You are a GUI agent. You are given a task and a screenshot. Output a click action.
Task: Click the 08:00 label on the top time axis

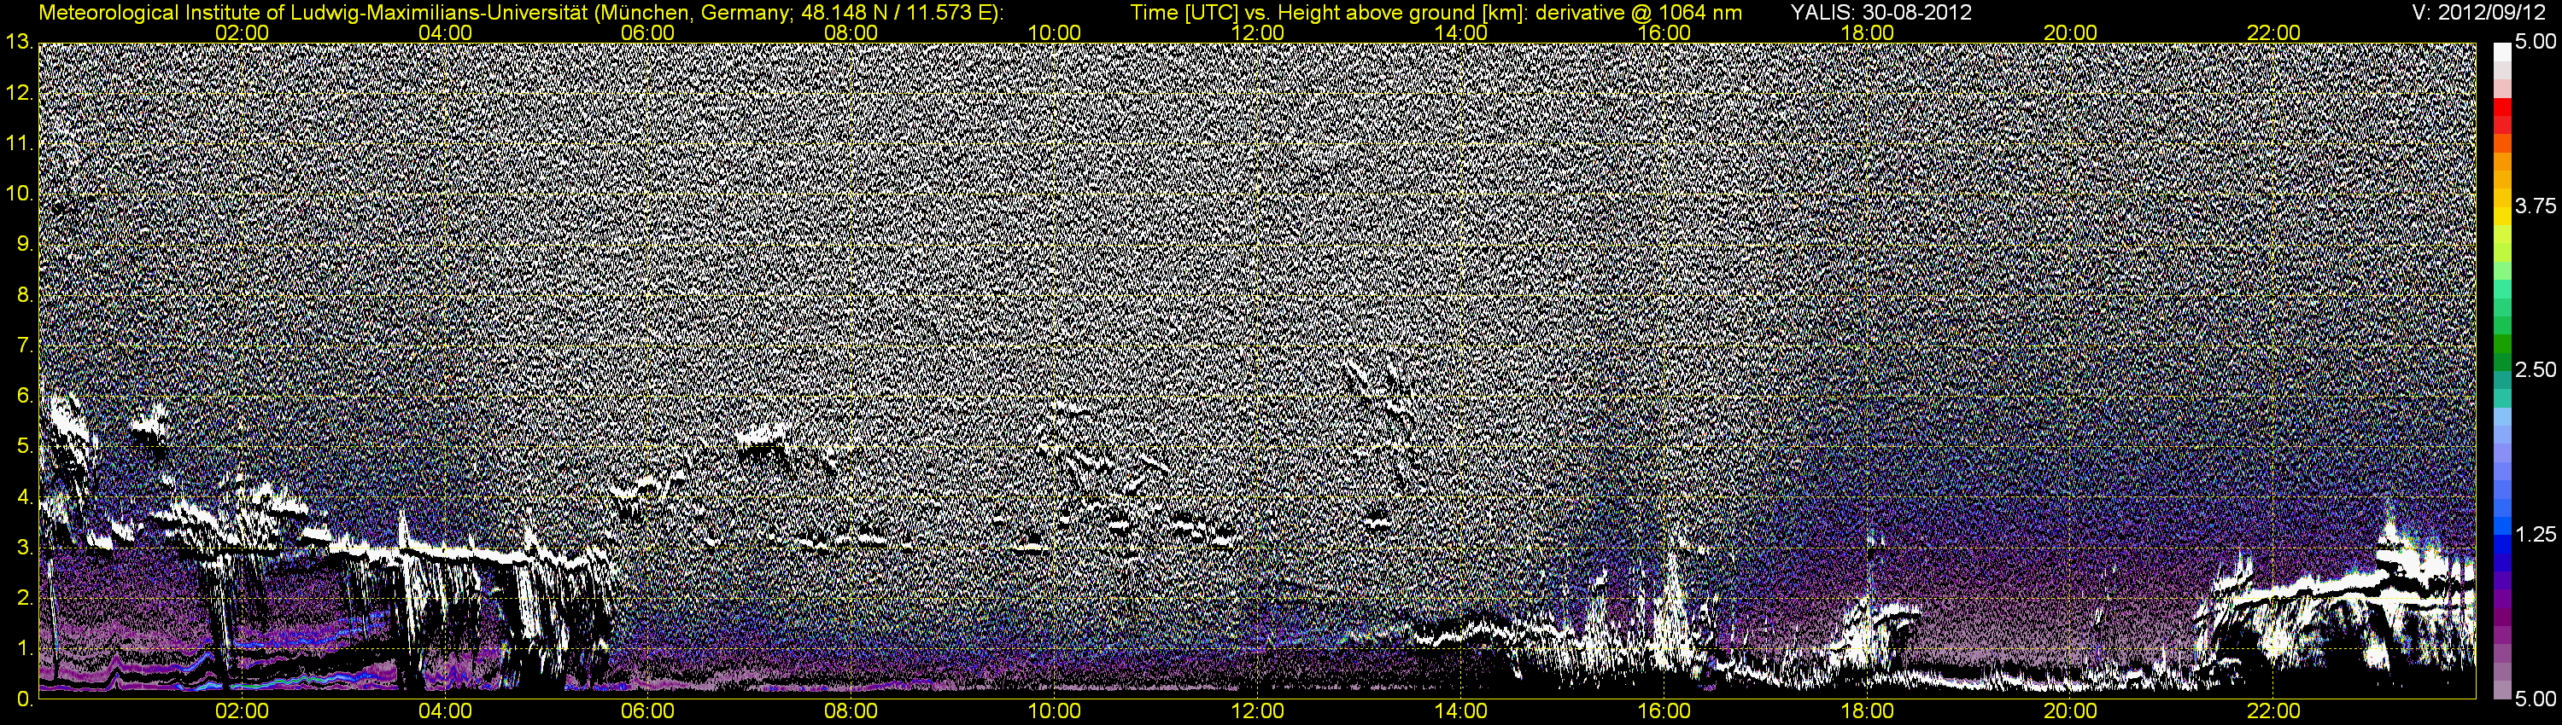(x=851, y=32)
